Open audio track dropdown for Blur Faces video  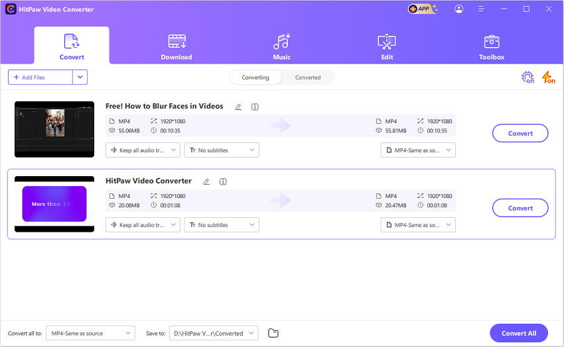(143, 150)
